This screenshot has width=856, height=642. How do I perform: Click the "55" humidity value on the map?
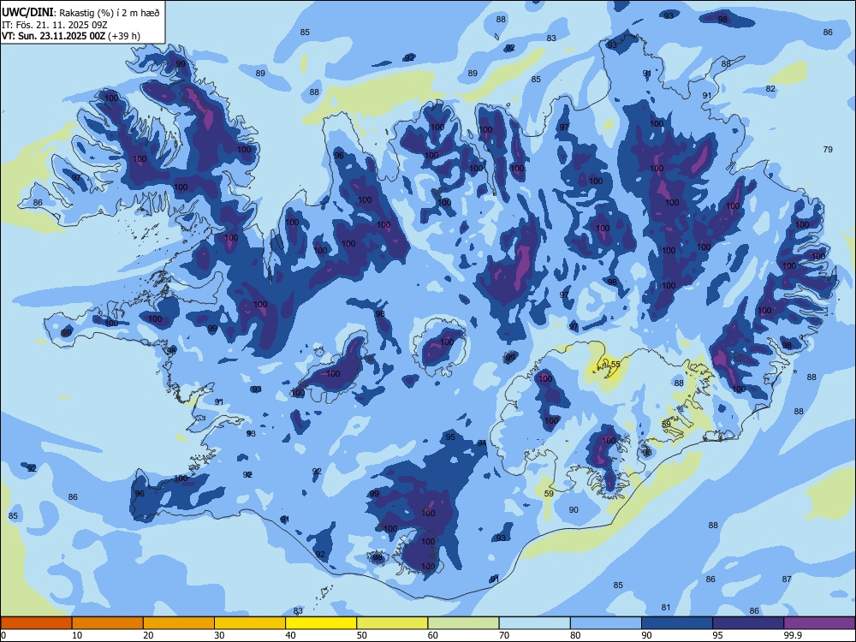[x=615, y=364]
